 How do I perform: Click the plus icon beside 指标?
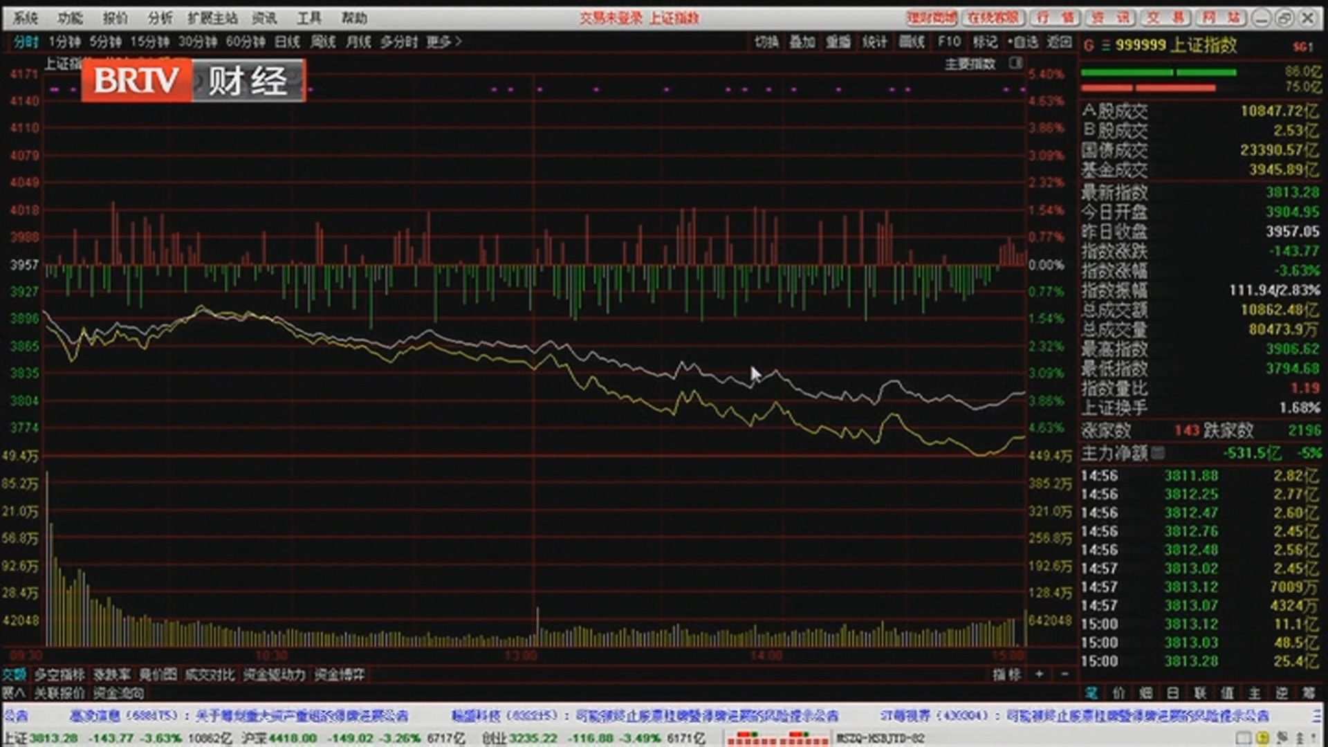pyautogui.click(x=1039, y=674)
